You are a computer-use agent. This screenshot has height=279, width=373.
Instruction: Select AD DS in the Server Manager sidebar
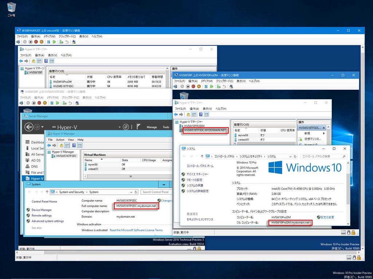point(36,160)
